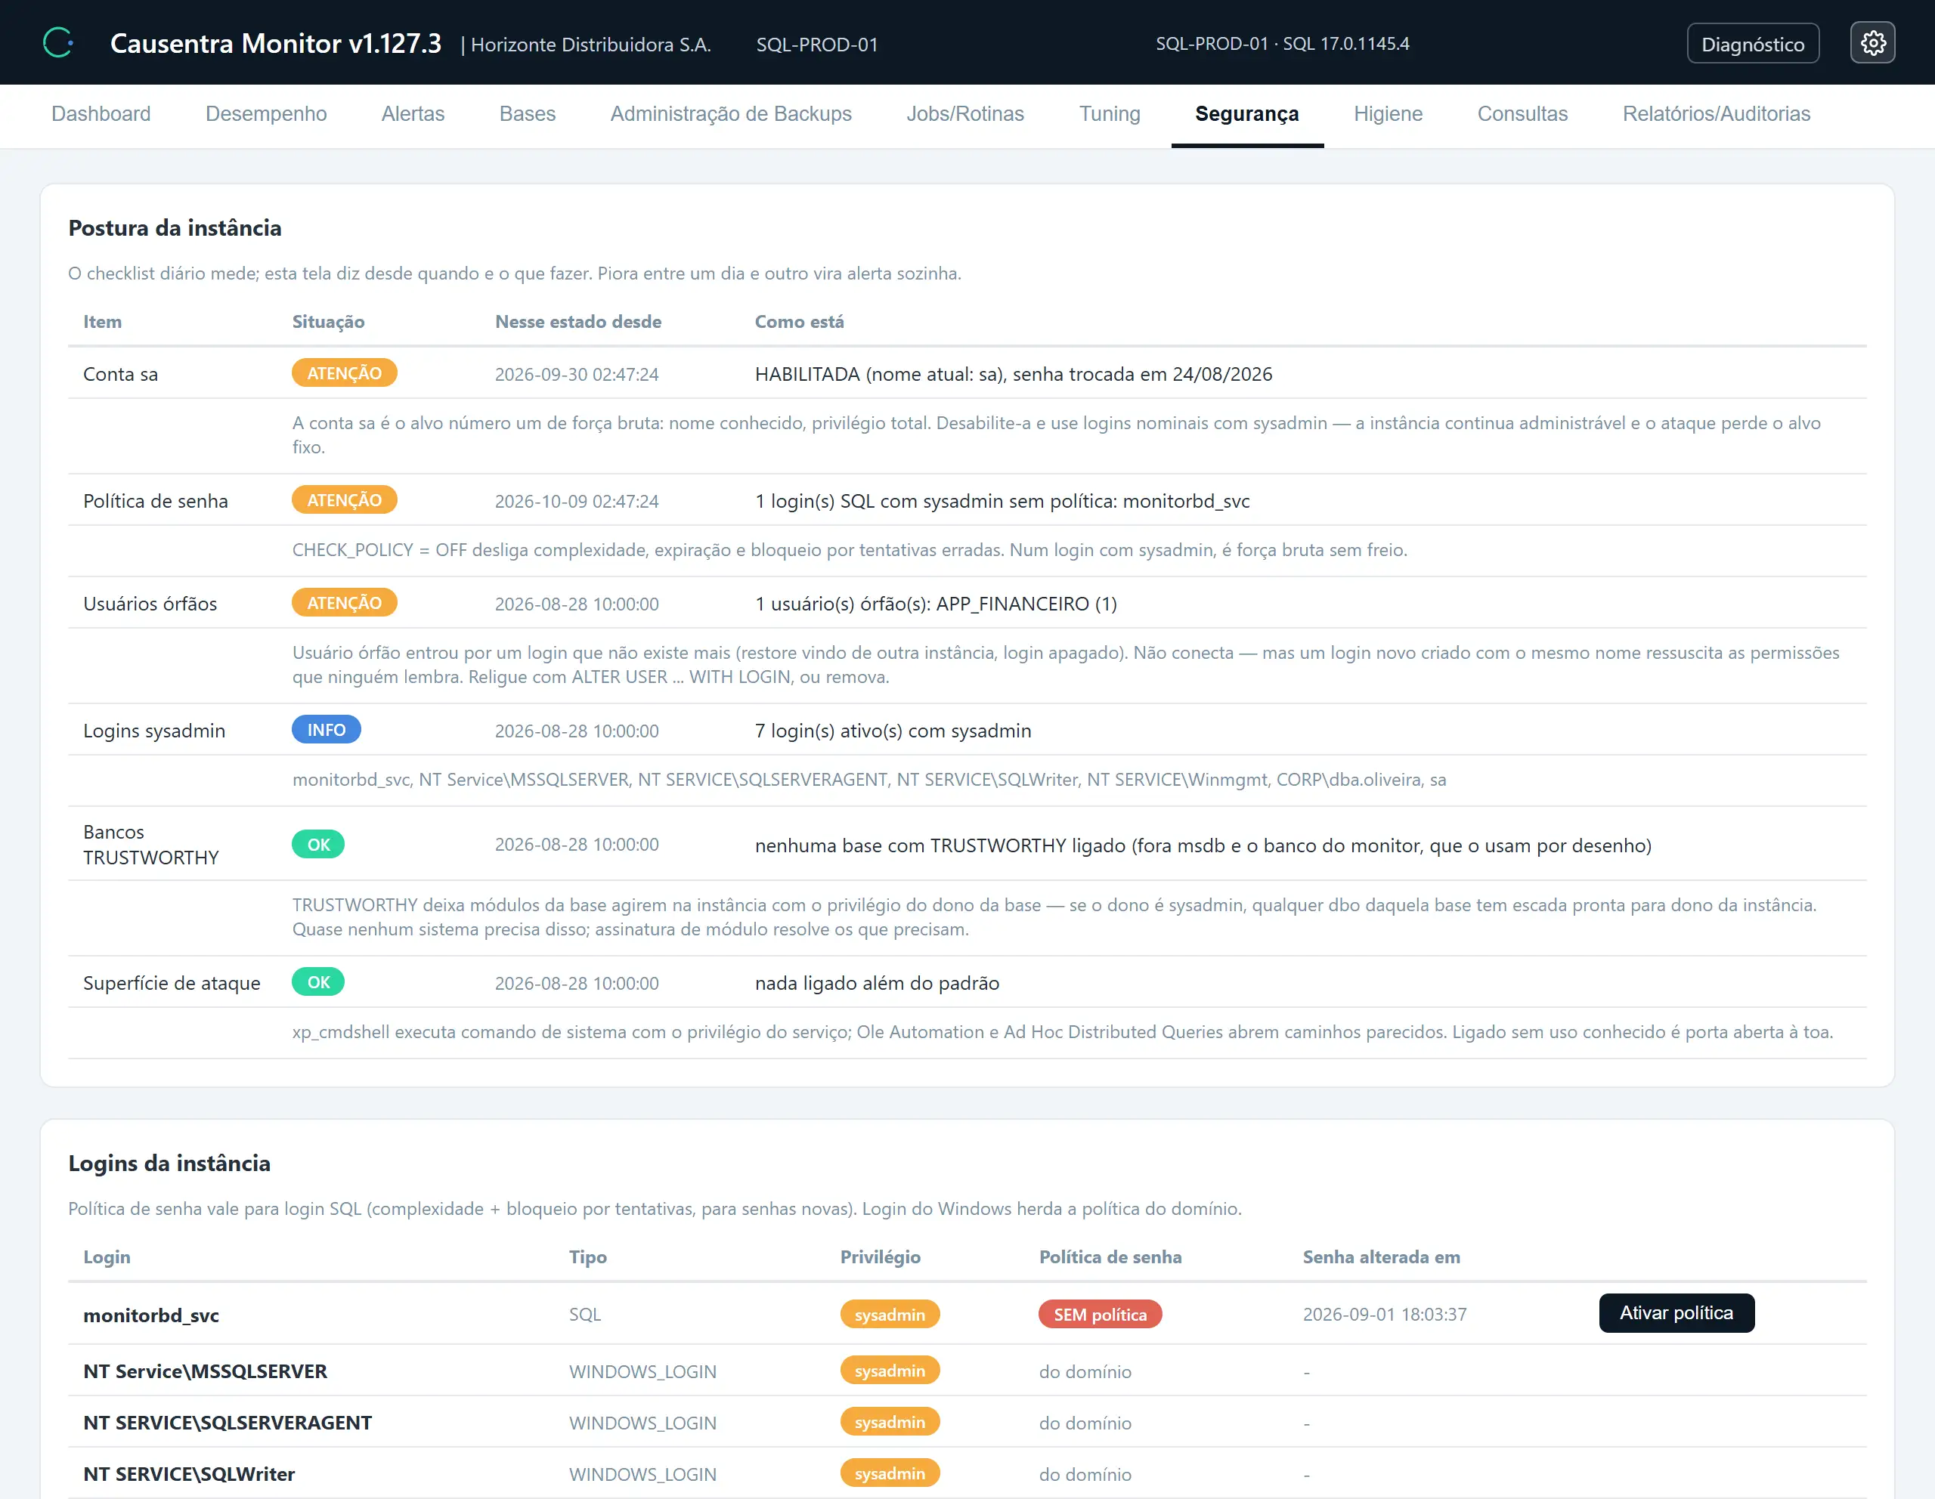Click sysadmin badge for NT SERVICE\SQLWriter
Image resolution: width=1935 pixels, height=1499 pixels.
(x=890, y=1473)
